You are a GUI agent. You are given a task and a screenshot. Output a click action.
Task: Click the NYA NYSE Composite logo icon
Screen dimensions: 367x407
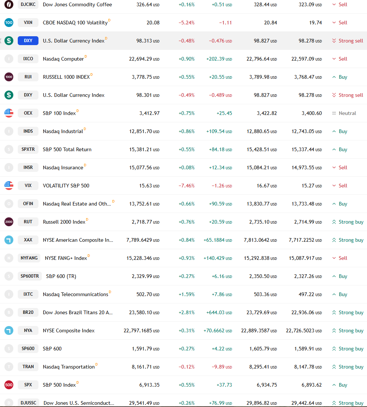point(9,330)
